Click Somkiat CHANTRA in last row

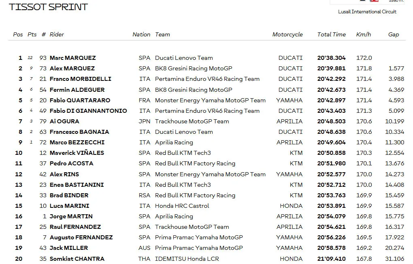click(x=77, y=259)
